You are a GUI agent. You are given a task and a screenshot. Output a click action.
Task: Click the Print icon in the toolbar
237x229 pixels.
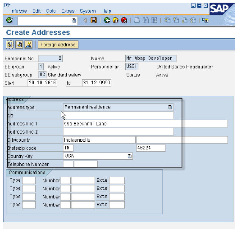tap(137, 20)
